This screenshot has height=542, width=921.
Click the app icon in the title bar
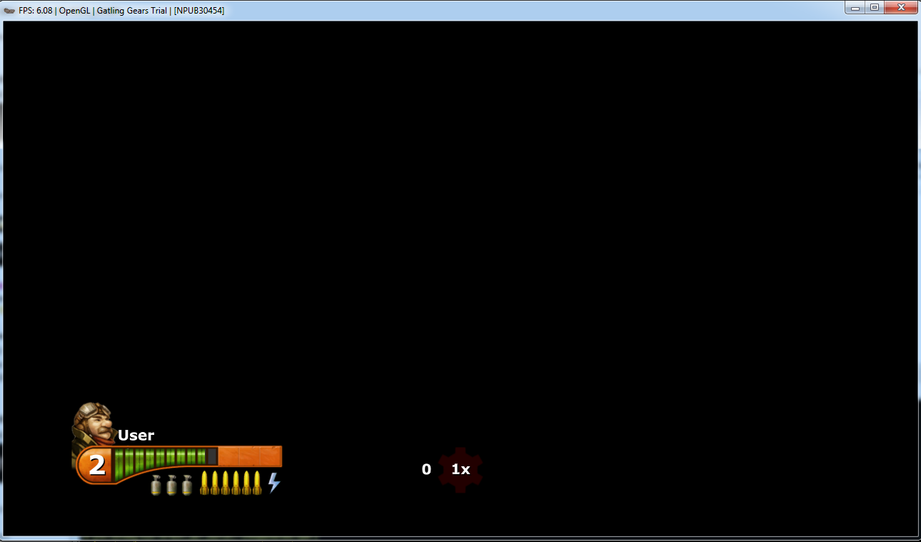tap(10, 10)
